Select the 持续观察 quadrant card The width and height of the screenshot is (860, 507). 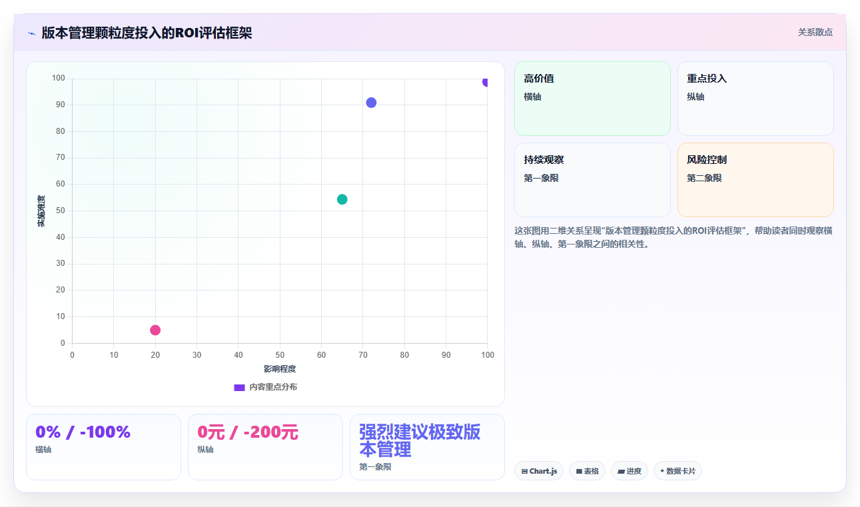click(592, 180)
